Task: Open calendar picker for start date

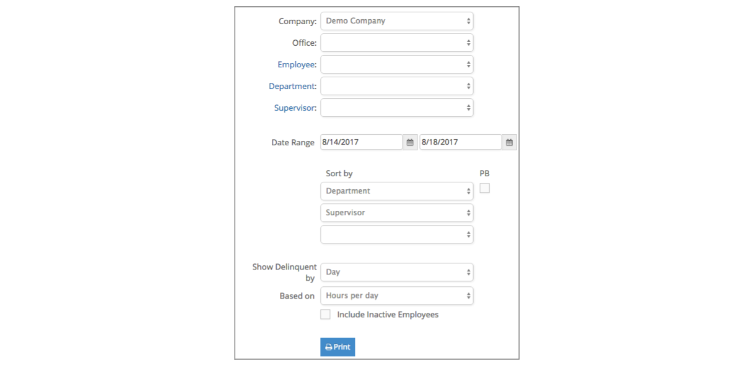Action: click(x=410, y=142)
